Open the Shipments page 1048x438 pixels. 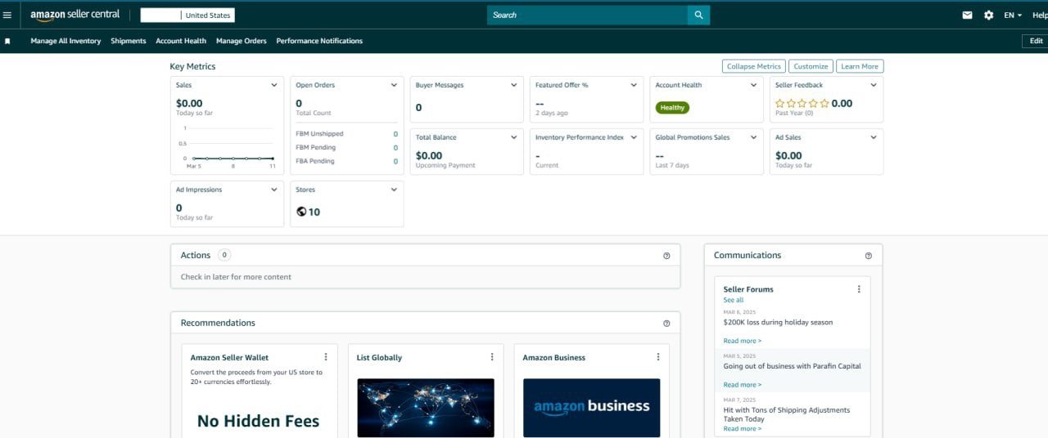[129, 41]
